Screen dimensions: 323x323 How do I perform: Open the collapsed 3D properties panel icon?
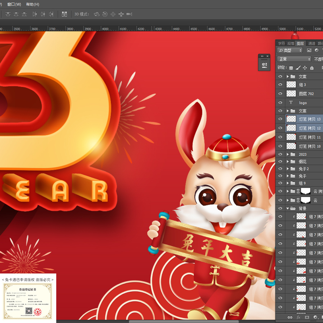click(264, 65)
